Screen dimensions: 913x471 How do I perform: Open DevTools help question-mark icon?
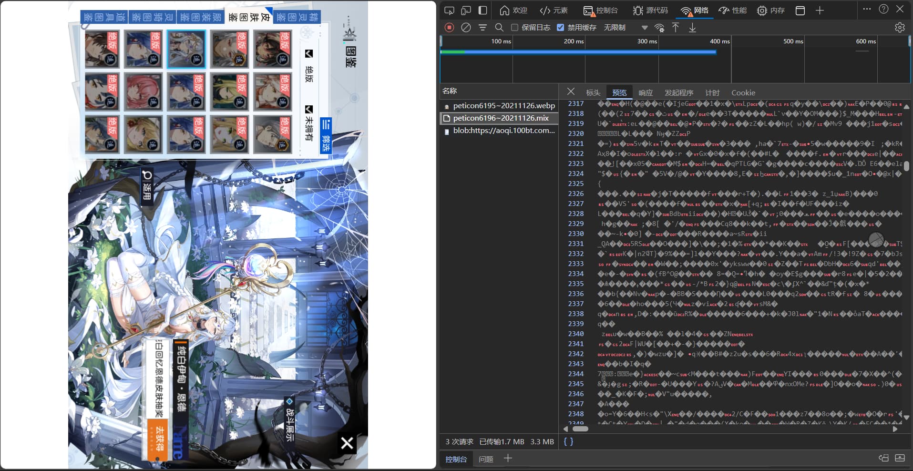(883, 9)
